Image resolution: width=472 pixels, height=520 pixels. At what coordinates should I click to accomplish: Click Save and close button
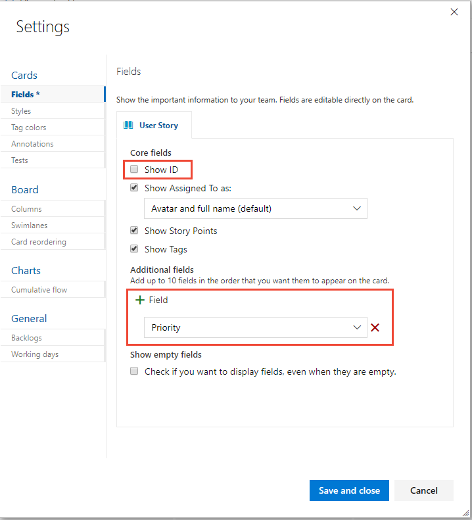click(x=349, y=490)
